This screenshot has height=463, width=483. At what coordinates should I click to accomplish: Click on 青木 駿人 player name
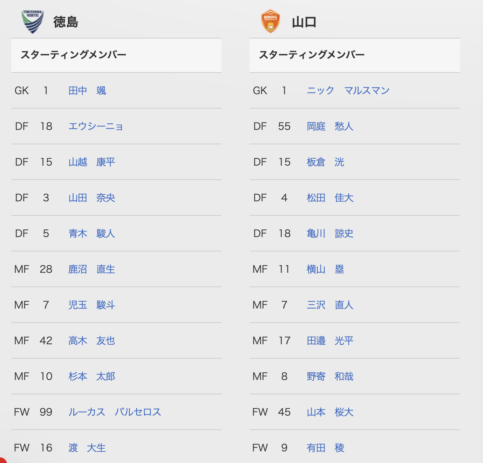tap(92, 234)
